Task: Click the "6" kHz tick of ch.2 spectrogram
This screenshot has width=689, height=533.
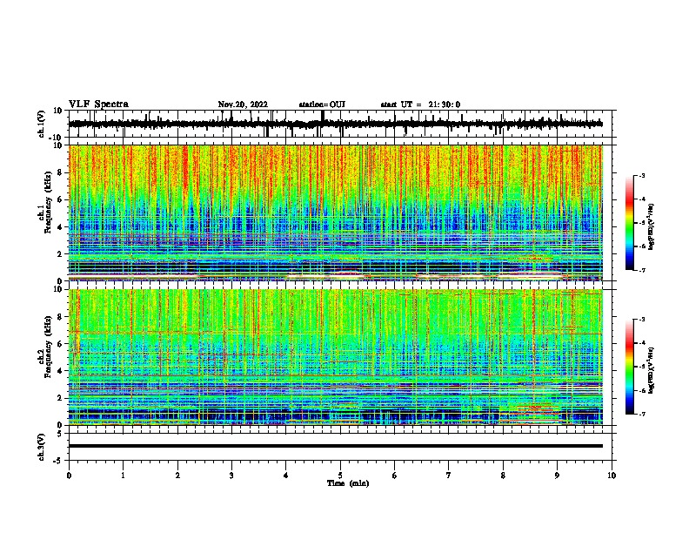Action: tap(60, 344)
